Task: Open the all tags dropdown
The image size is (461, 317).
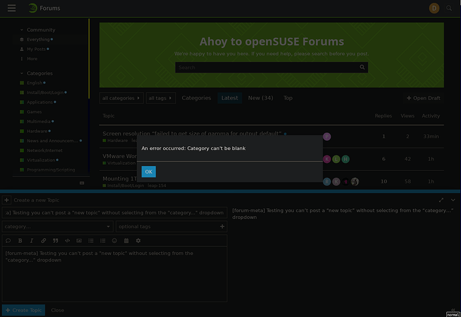Action: 160,98
